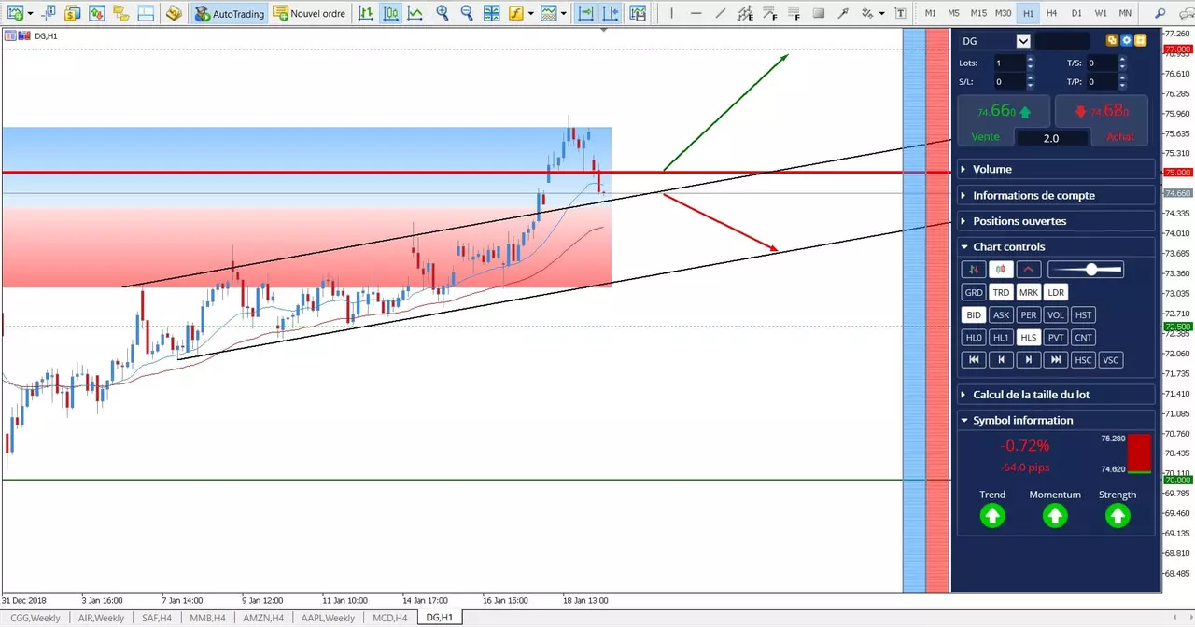Switch to the AAPL,Weekly chart tab

(x=326, y=618)
